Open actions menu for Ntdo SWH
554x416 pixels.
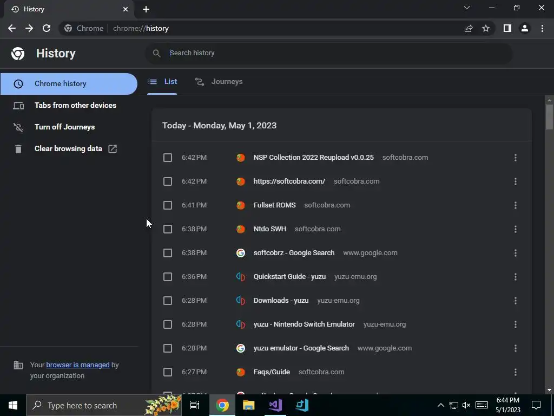tap(516, 229)
